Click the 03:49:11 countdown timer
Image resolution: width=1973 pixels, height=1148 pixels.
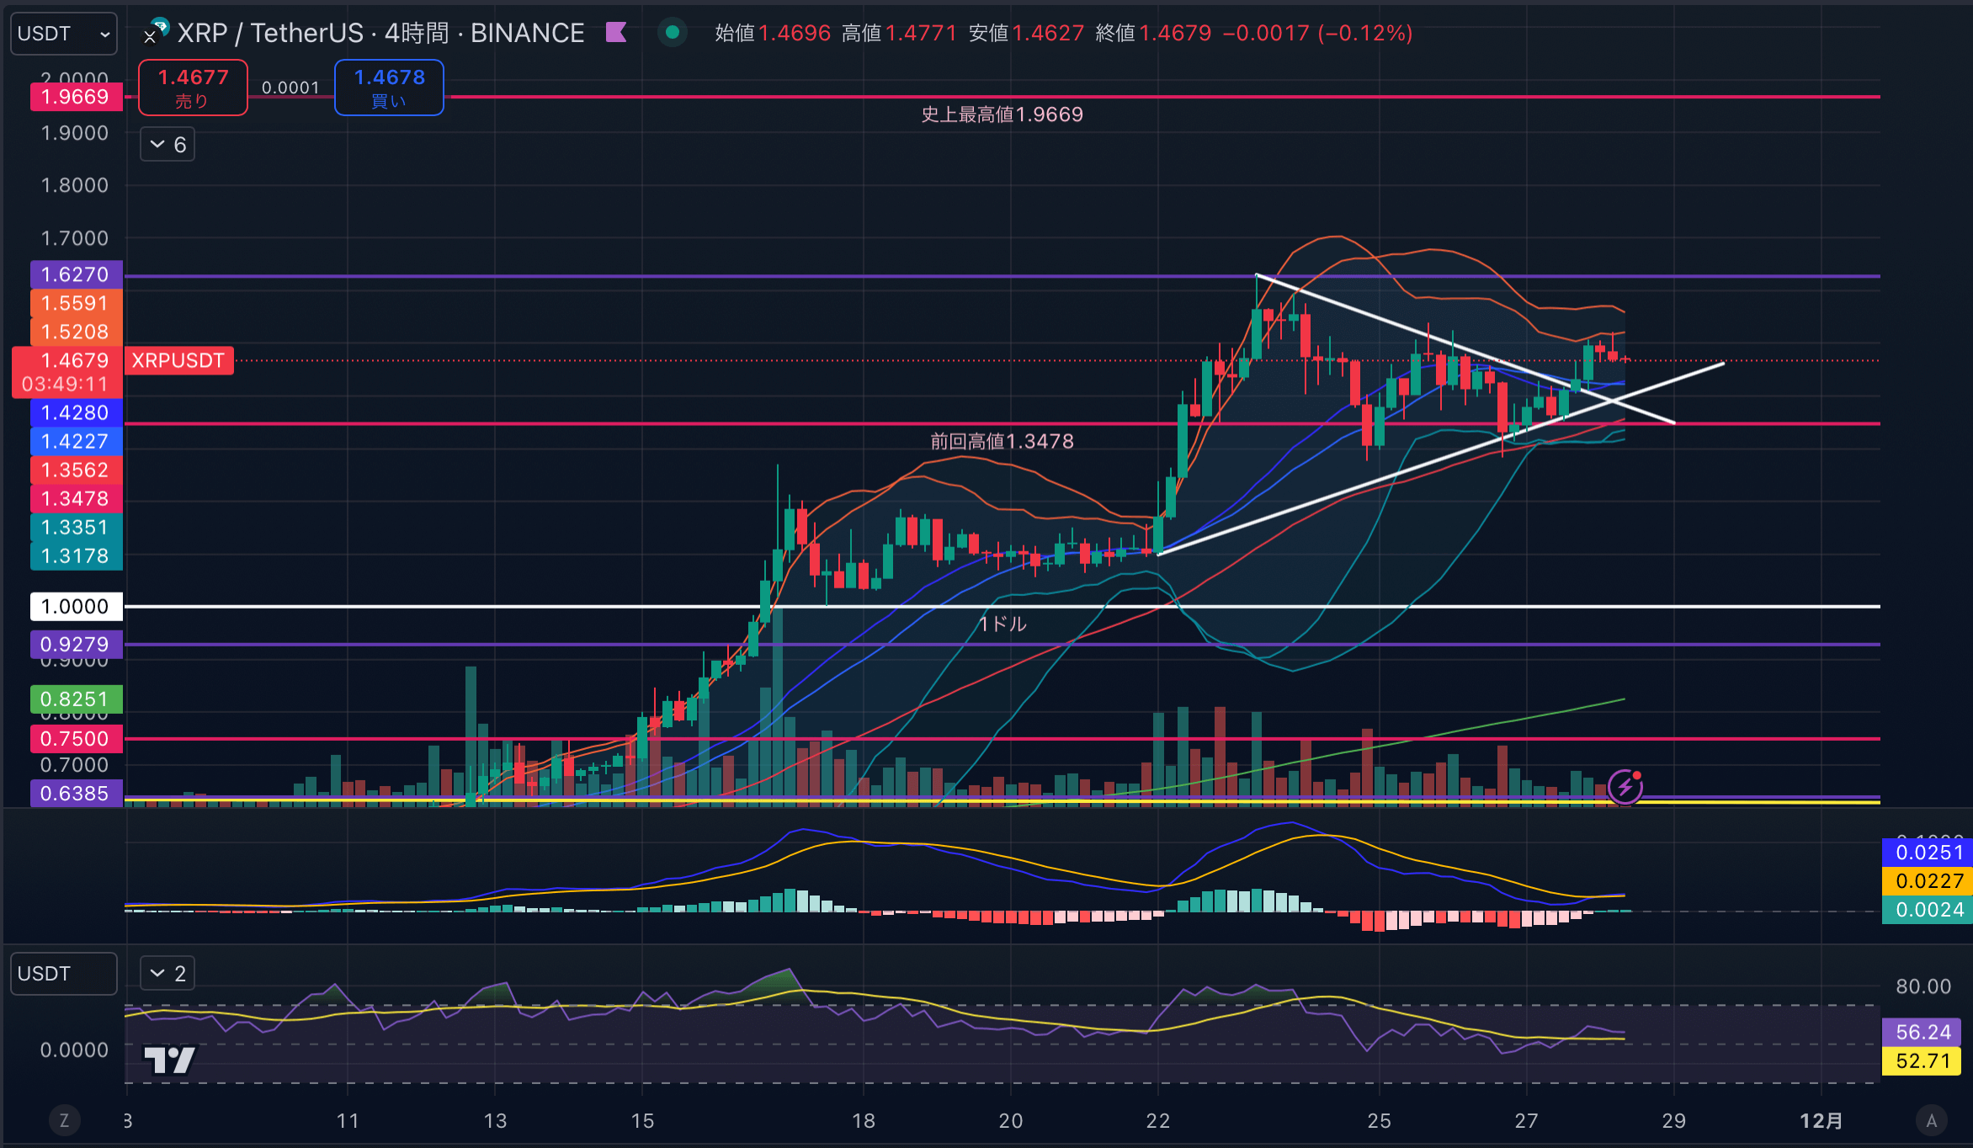[x=66, y=385]
